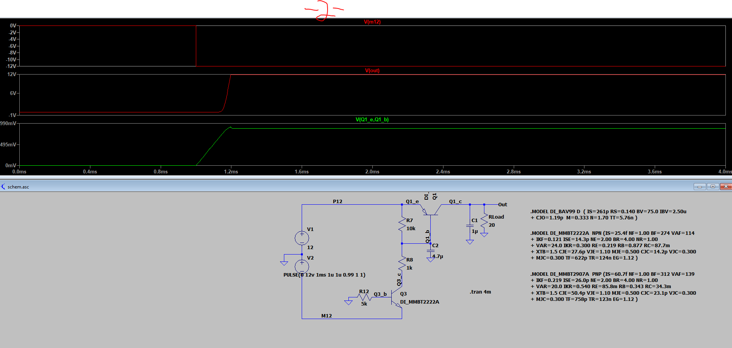Click the 12 value of V1
Screen dimensions: 732x348
tap(310, 248)
